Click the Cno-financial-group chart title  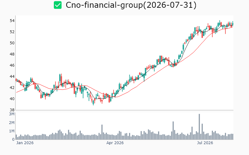tap(131, 5)
